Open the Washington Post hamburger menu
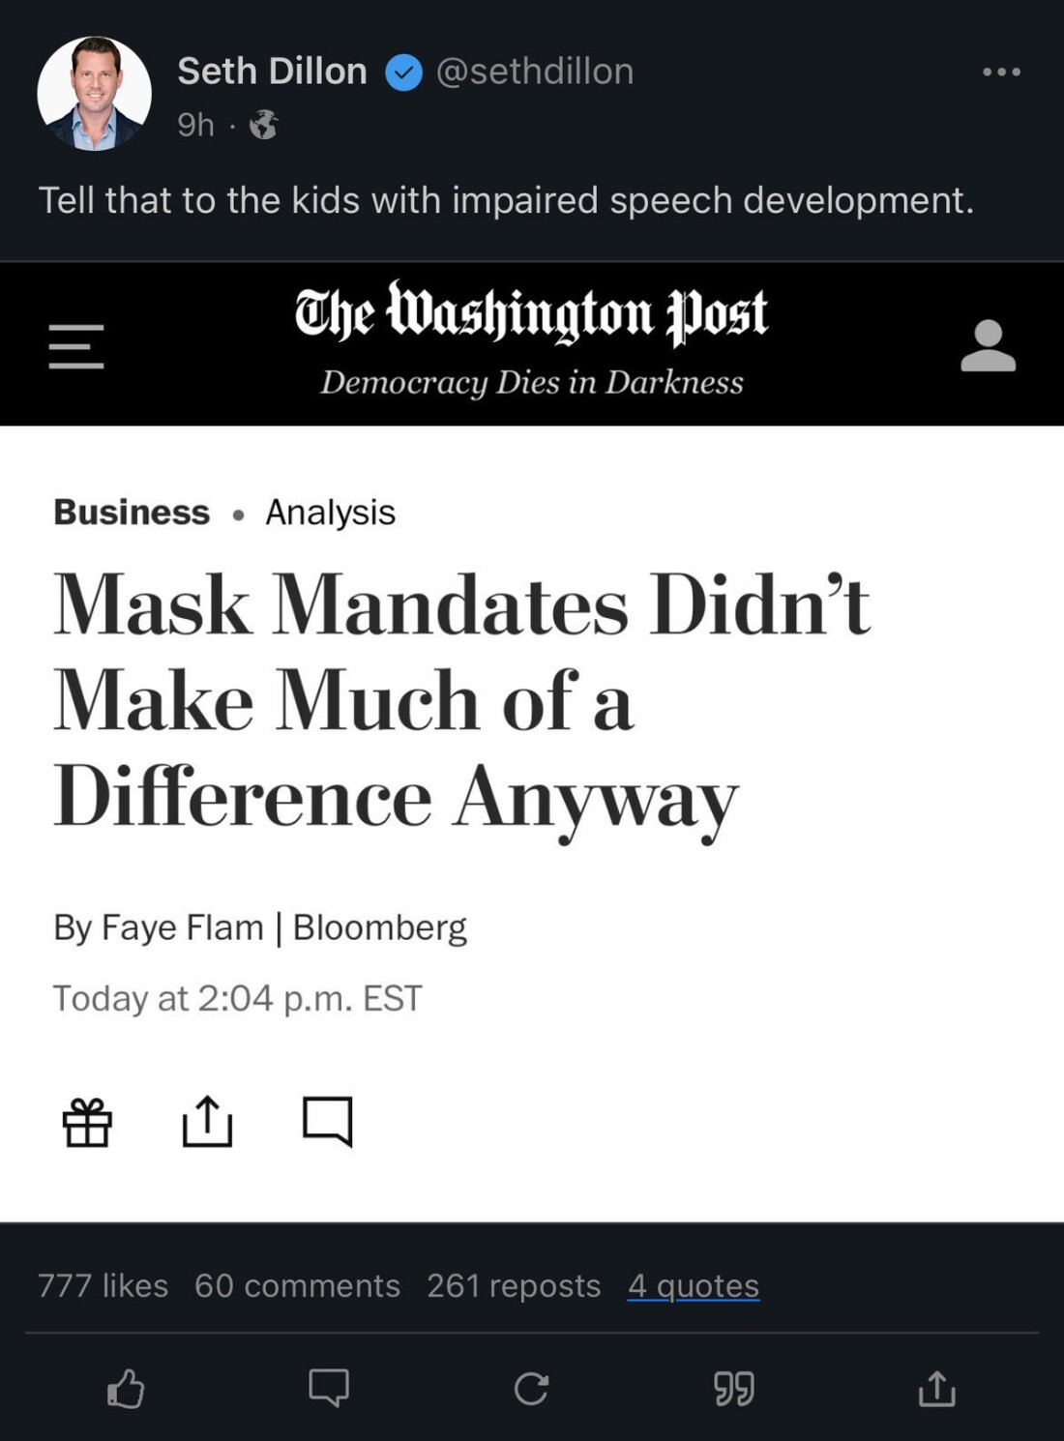The width and height of the screenshot is (1064, 1441). (76, 346)
